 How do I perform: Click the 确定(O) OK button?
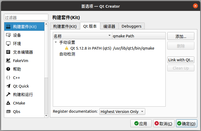point(186,124)
